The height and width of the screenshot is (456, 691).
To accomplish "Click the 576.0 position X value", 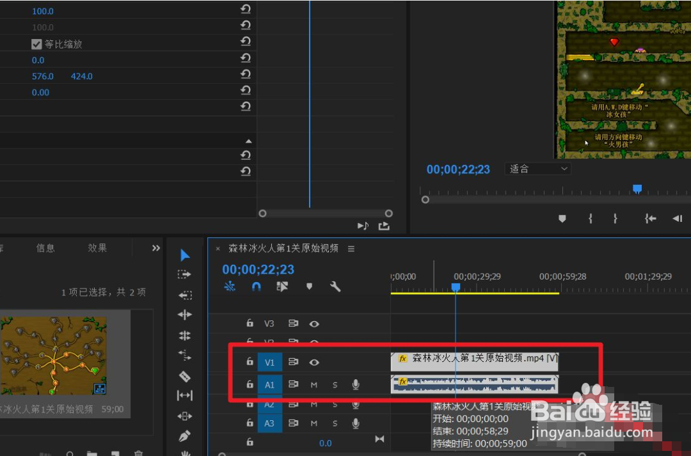I will 43,76.
